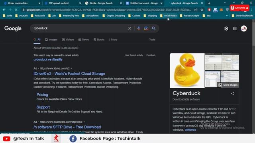Click into the Google search box

tap(80, 28)
